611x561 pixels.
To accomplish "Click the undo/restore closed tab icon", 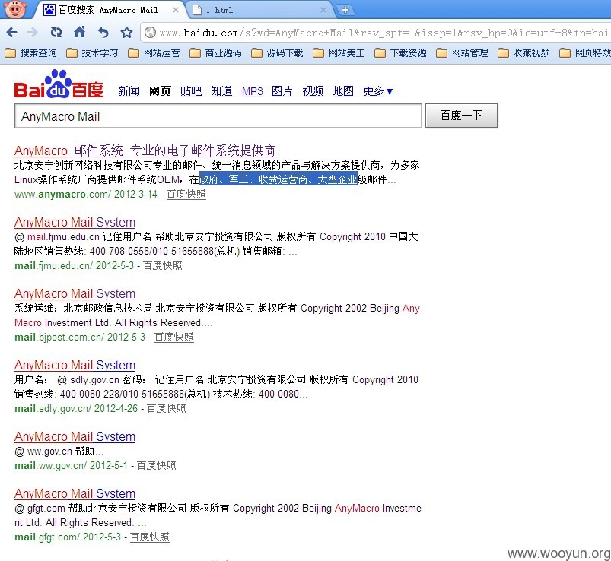I will click(103, 33).
